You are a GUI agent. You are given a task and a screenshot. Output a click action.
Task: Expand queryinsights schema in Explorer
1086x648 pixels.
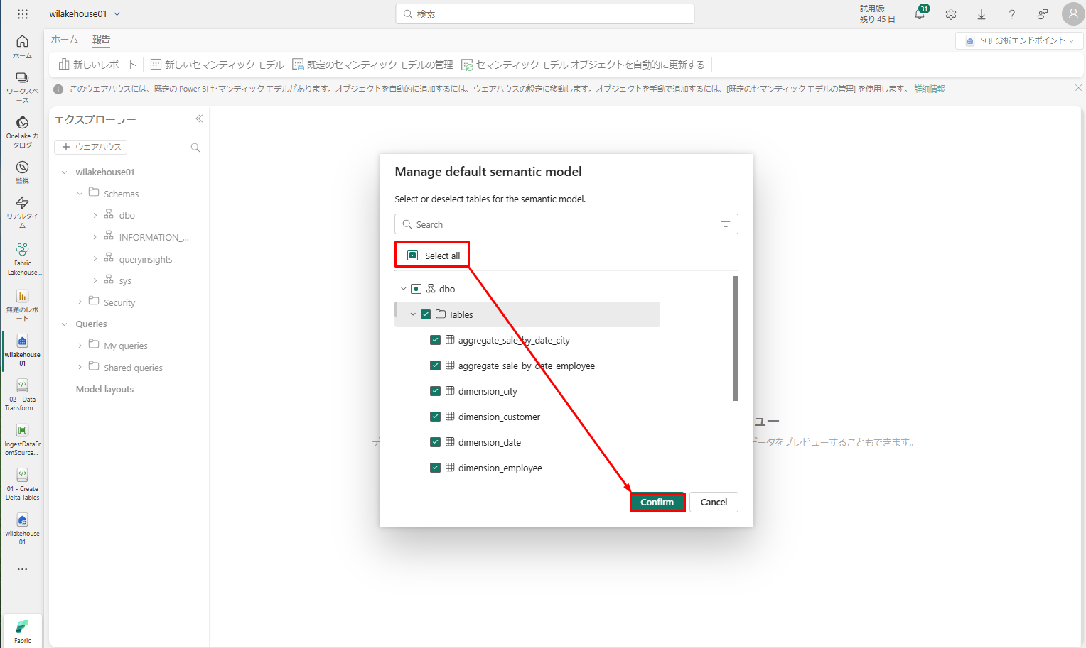pyautogui.click(x=95, y=259)
